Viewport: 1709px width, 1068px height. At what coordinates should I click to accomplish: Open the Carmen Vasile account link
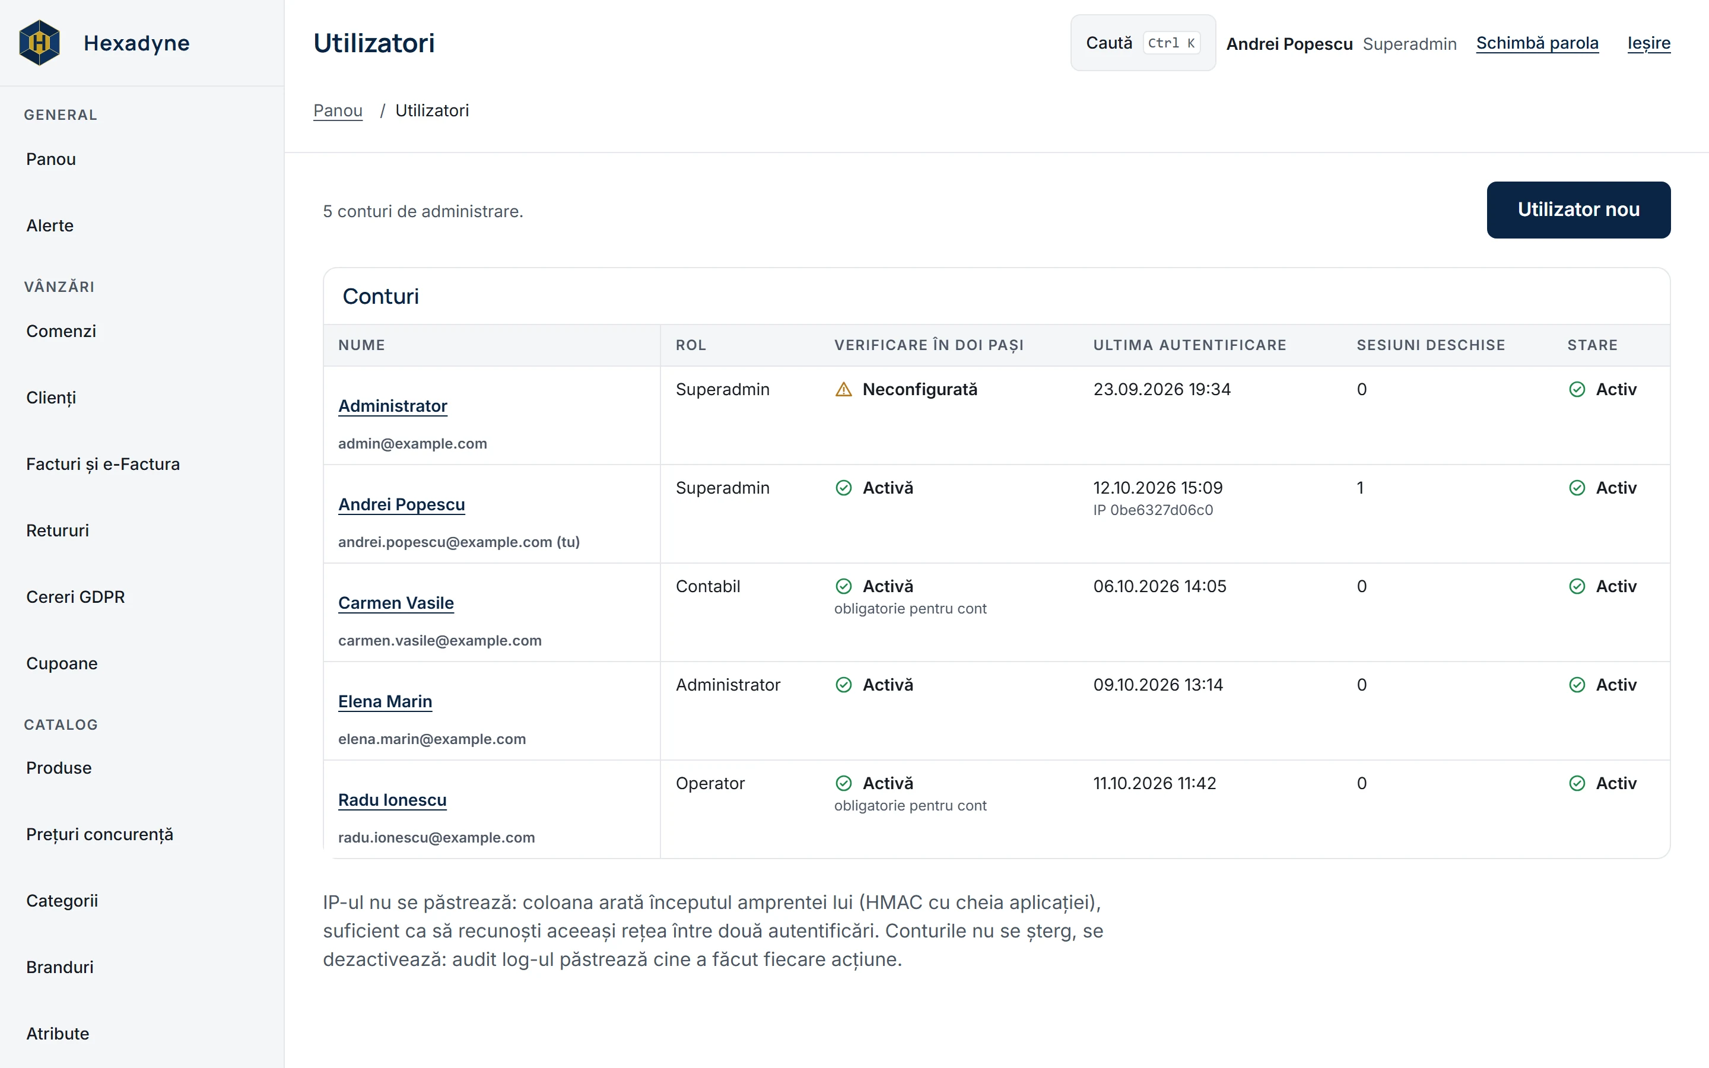pos(395,603)
